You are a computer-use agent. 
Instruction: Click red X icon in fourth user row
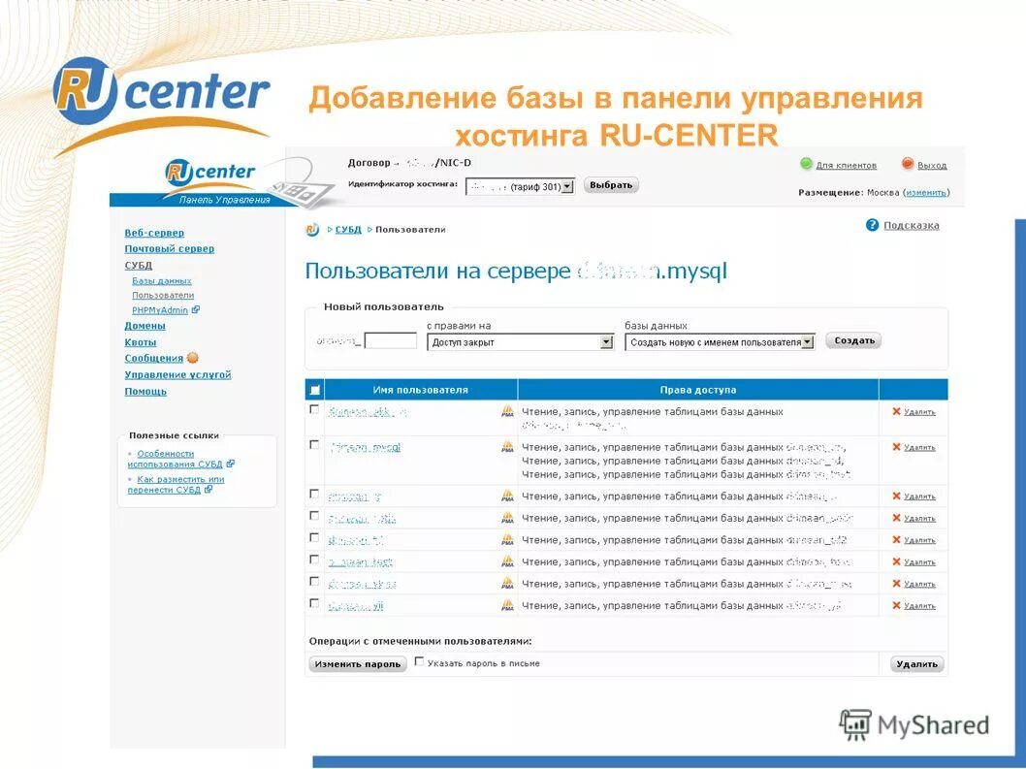[x=896, y=518]
